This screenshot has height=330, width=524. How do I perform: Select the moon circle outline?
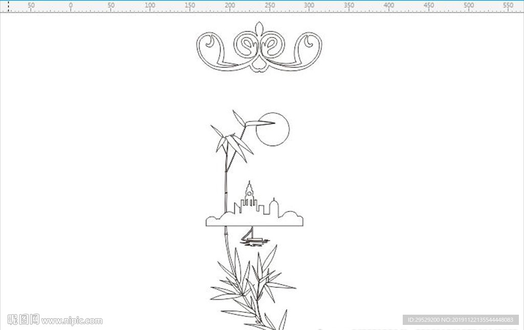click(x=273, y=129)
